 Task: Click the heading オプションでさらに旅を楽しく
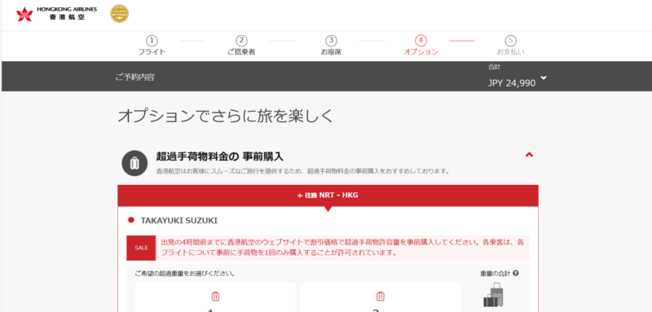coord(226,116)
